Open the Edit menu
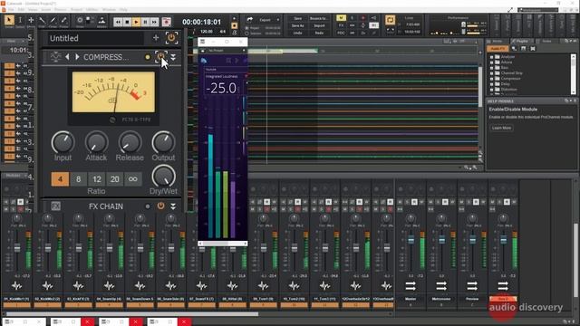Image resolution: width=580 pixels, height=326 pixels. coord(21,9)
